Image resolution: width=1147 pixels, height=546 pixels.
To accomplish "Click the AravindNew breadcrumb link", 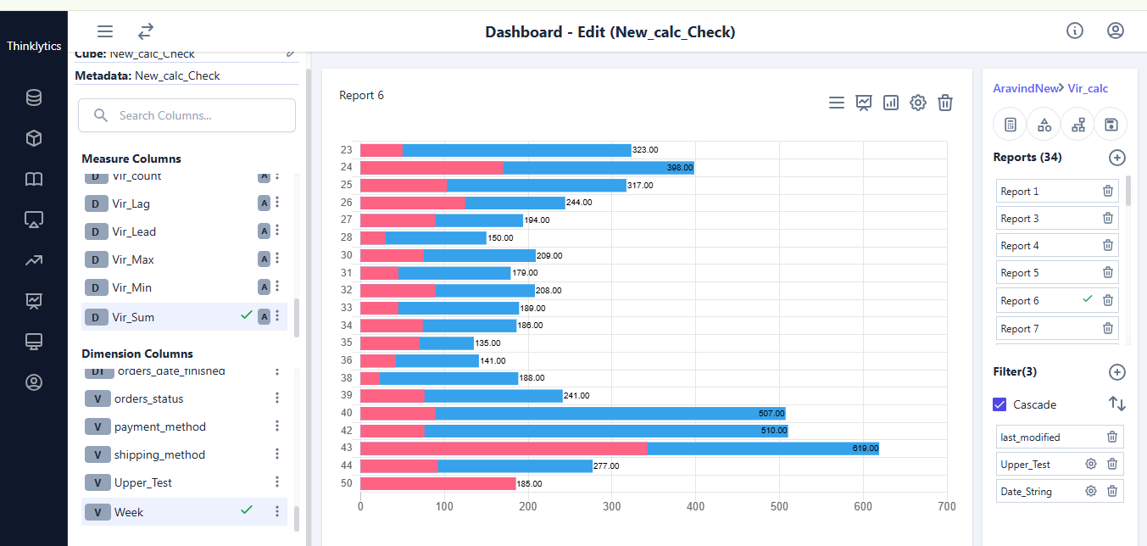I will (x=1026, y=88).
